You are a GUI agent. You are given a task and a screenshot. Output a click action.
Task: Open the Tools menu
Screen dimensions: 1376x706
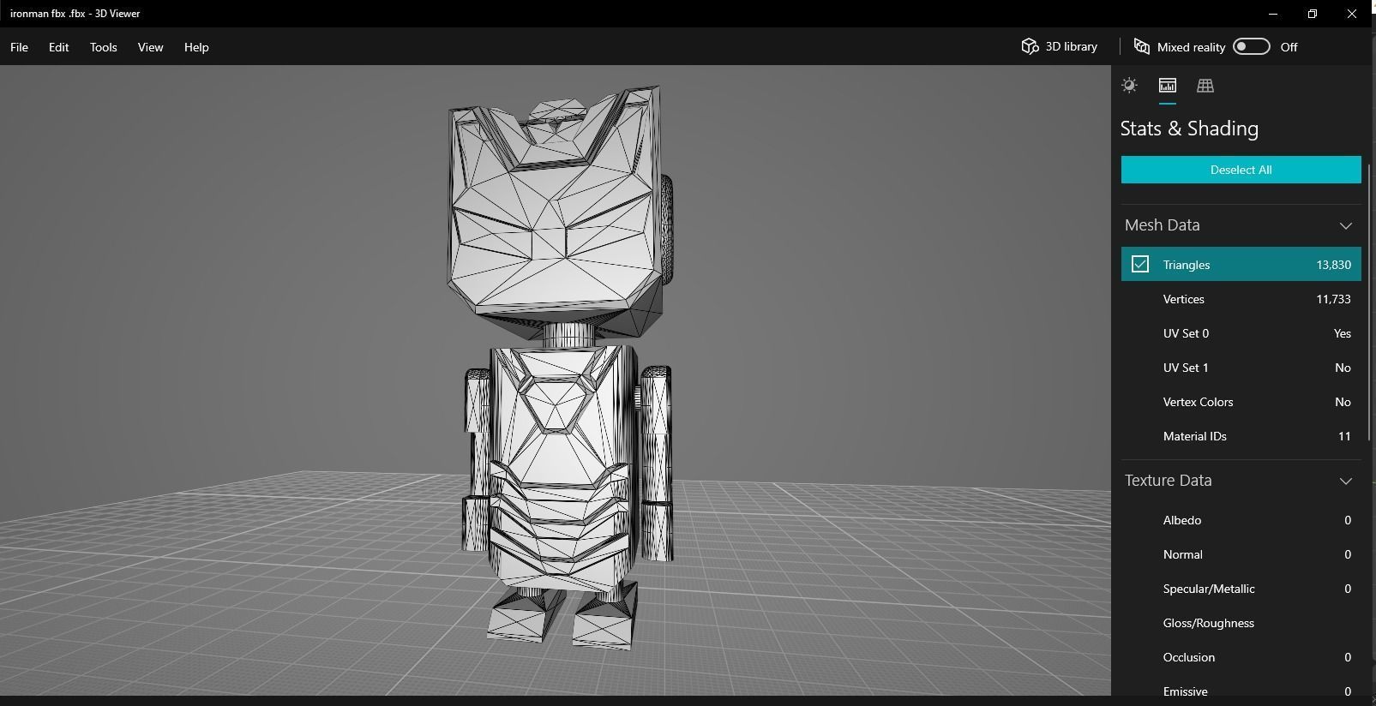[x=103, y=47]
